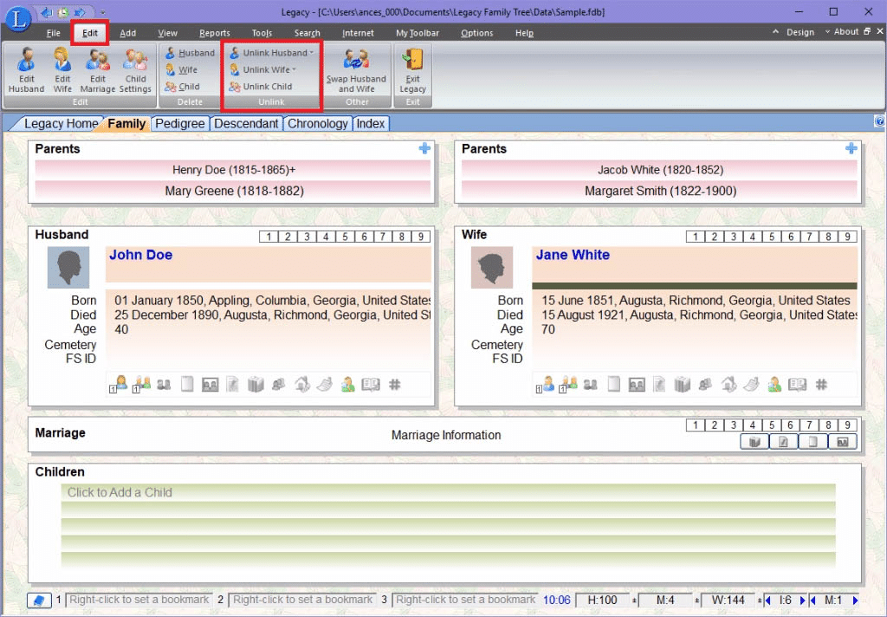Click John Doe's parents list icon
This screenshot has width=887, height=617.
[142, 385]
